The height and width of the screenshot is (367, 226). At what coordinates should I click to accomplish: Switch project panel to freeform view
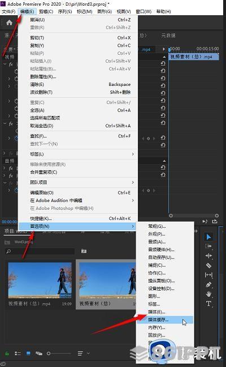pos(39,353)
